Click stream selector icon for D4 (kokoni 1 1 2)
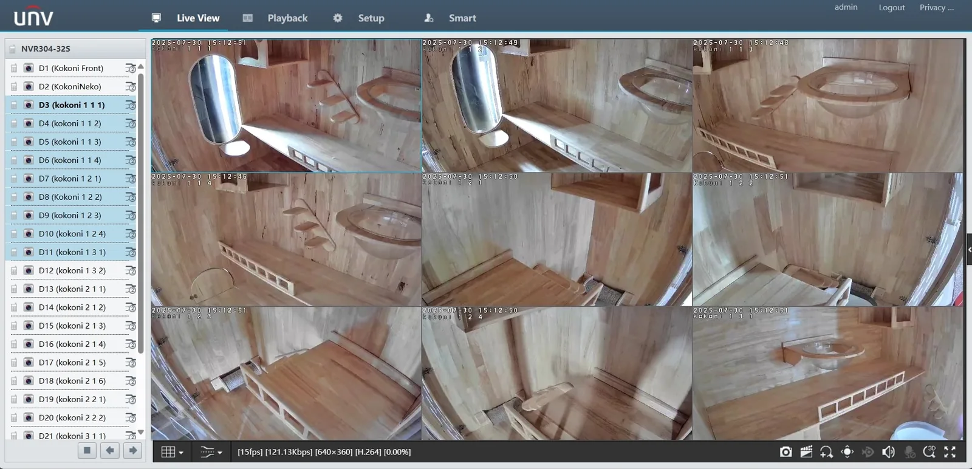 [131, 123]
